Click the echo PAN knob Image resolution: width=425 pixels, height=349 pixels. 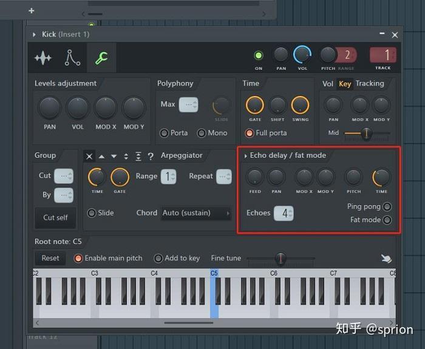(276, 177)
